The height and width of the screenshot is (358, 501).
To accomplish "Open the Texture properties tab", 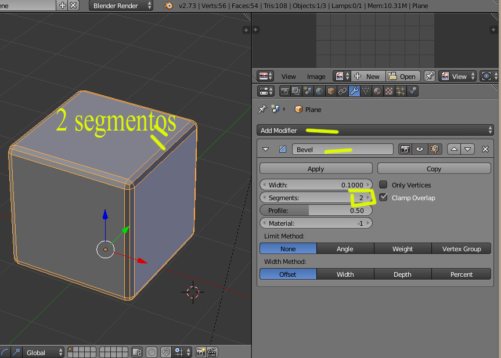I will [388, 91].
